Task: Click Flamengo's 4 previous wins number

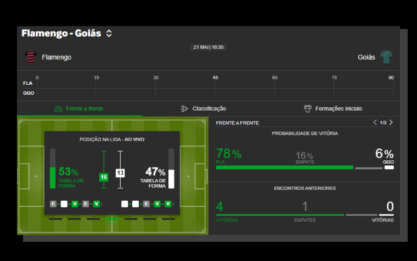Action: point(219,206)
